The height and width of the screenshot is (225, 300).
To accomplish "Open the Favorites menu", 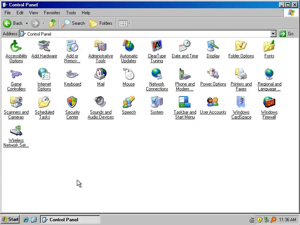I will [52, 13].
